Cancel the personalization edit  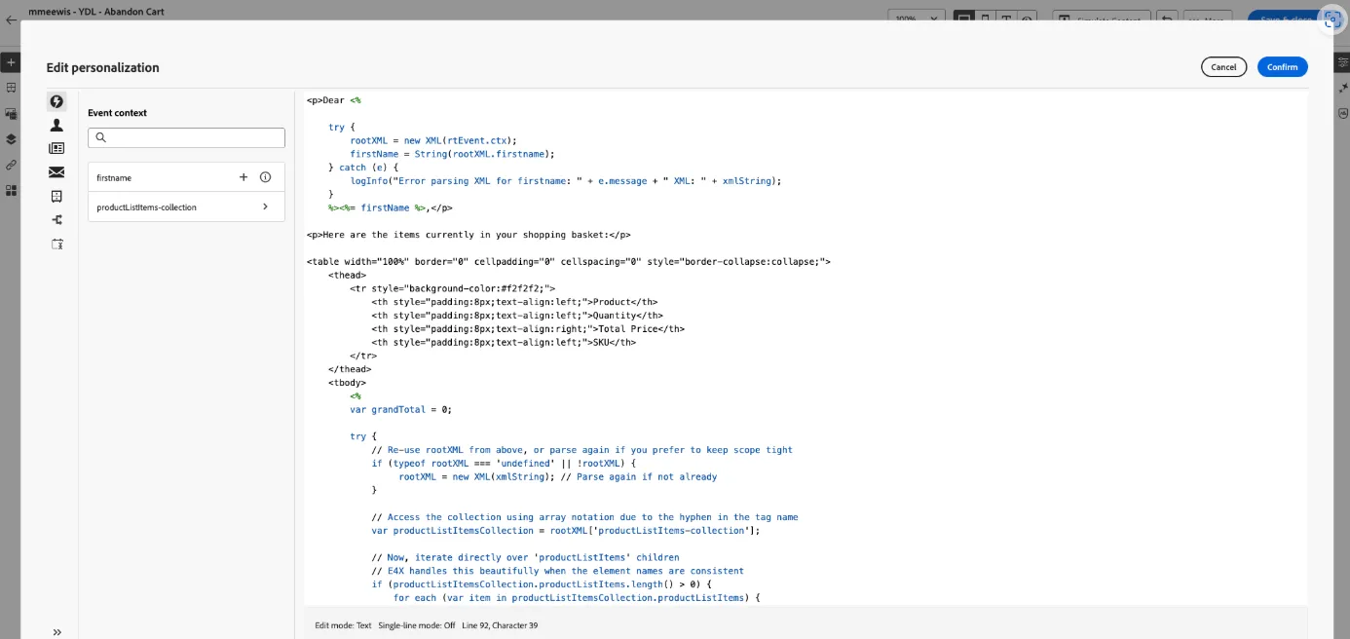1223,67
